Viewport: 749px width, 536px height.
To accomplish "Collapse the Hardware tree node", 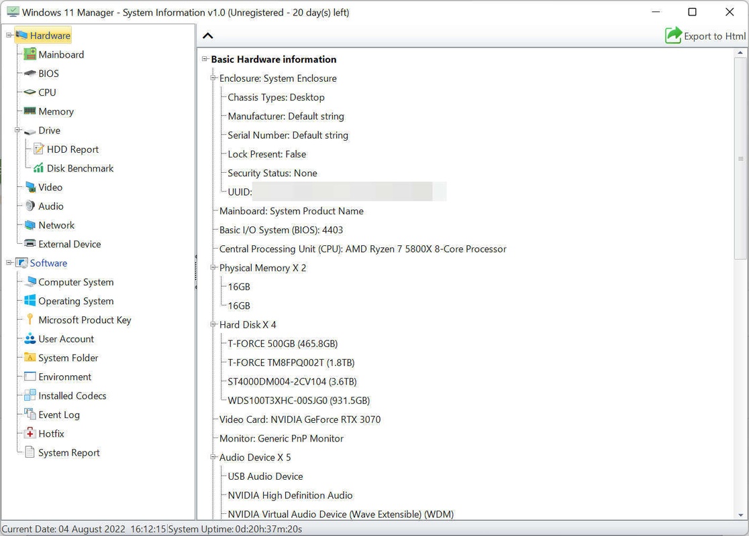I will (x=9, y=36).
